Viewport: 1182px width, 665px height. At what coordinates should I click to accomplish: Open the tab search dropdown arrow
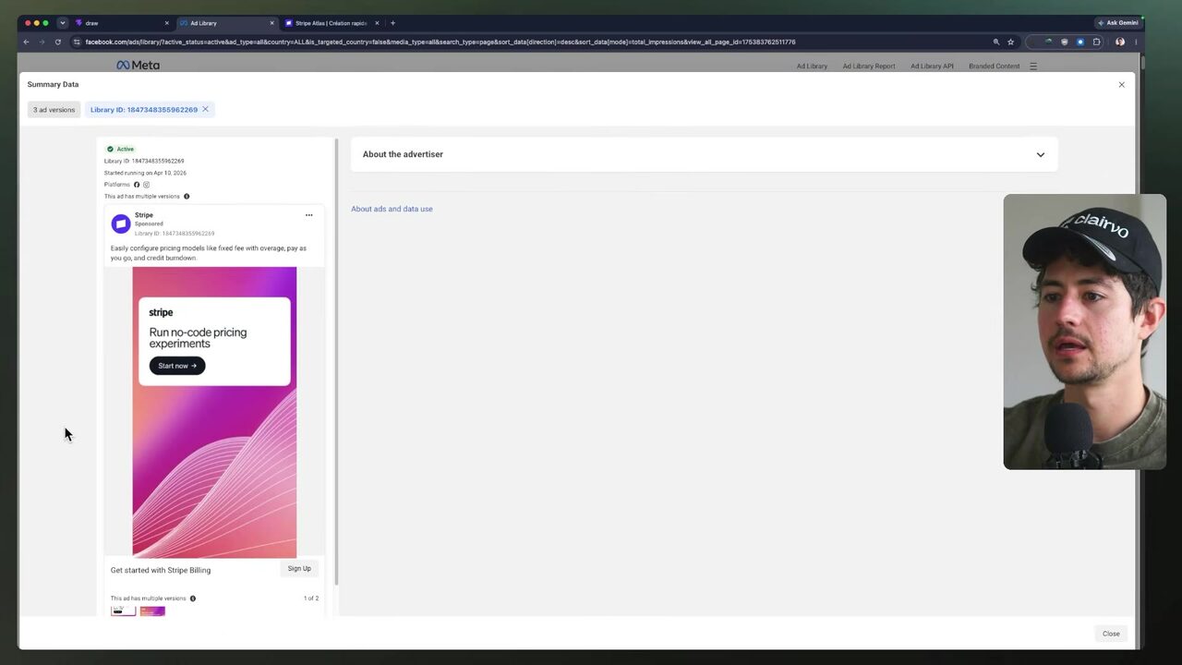point(63,23)
